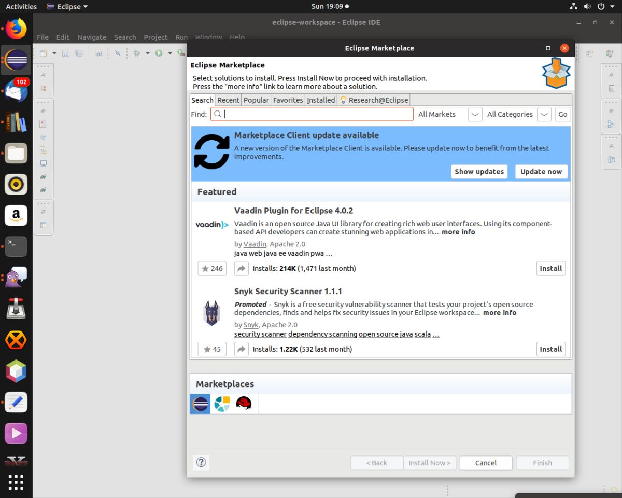Click the Update now button
Screen dimensions: 622x498
click(541, 172)
